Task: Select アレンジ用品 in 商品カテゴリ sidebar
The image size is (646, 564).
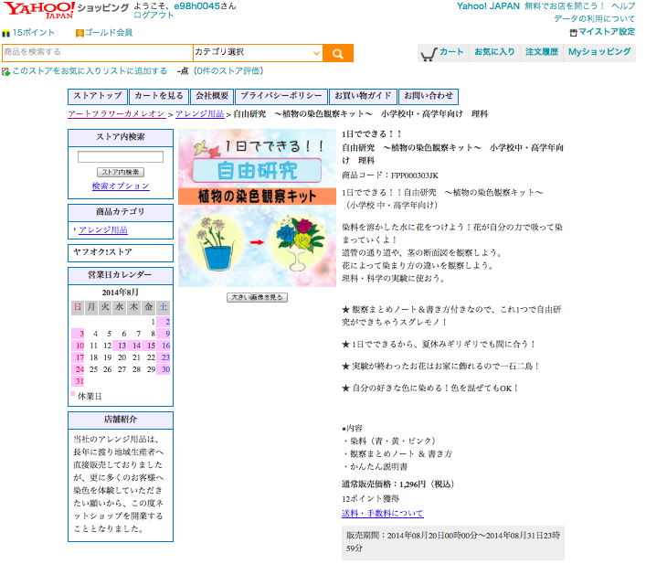Action: 103,230
